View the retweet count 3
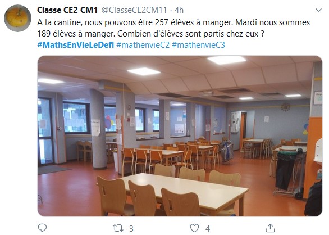This screenshot has width=329, height=235. [x=131, y=228]
